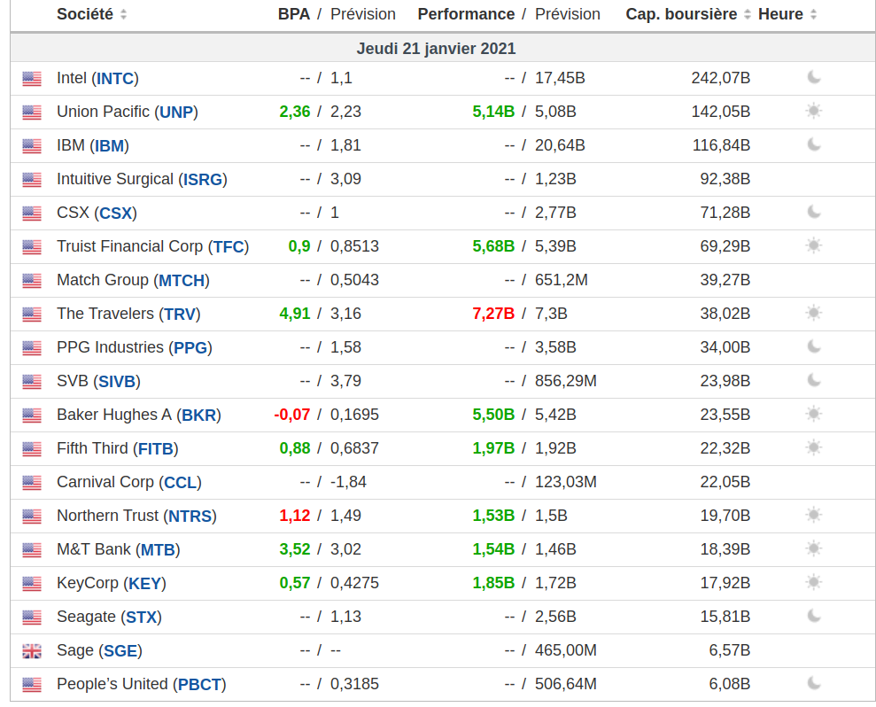The height and width of the screenshot is (707, 876).
Task: Open the UNP ticker link
Action: tap(176, 112)
